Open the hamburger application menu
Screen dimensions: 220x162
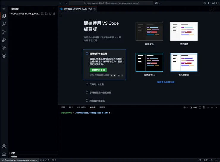[4, 9]
